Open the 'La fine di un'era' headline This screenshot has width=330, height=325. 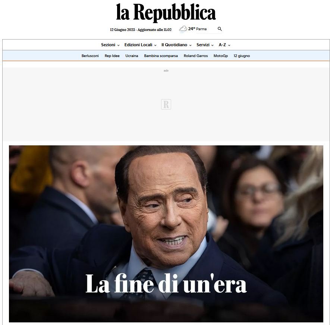tap(166, 283)
